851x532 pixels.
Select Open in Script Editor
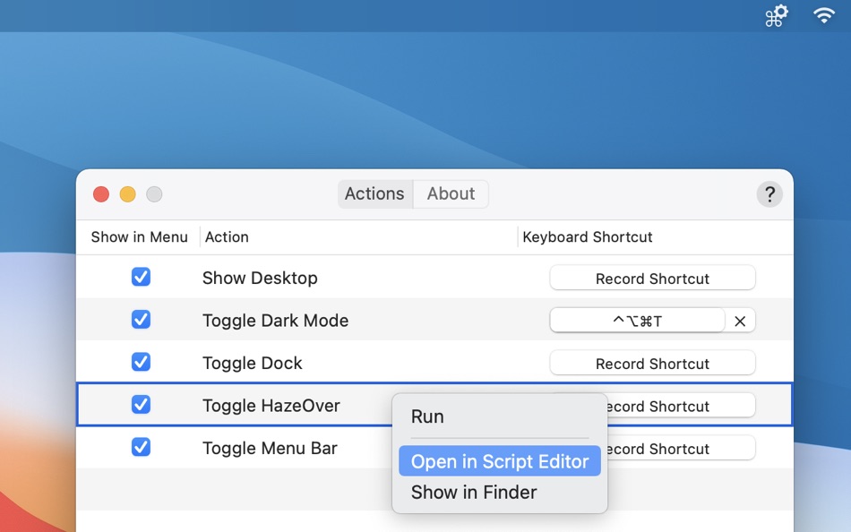pyautogui.click(x=499, y=461)
